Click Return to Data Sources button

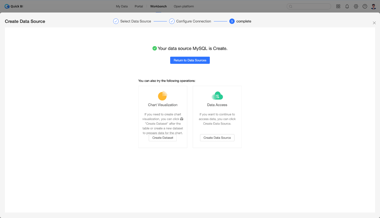[x=190, y=60]
